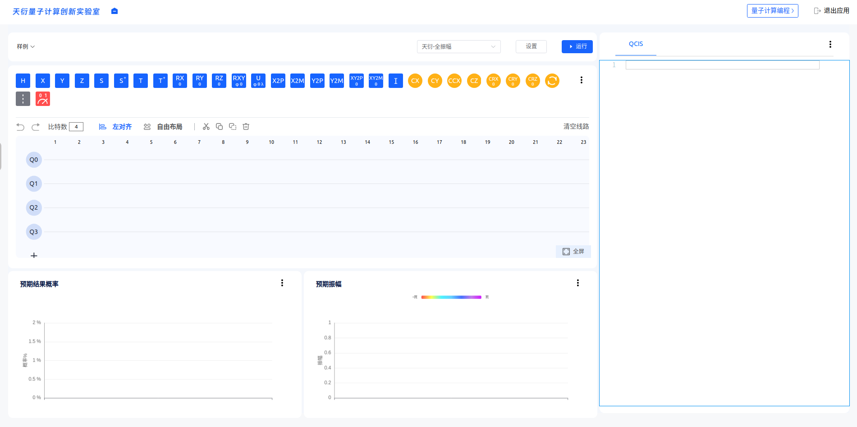Click the paste icon in circuit toolbar

point(233,127)
